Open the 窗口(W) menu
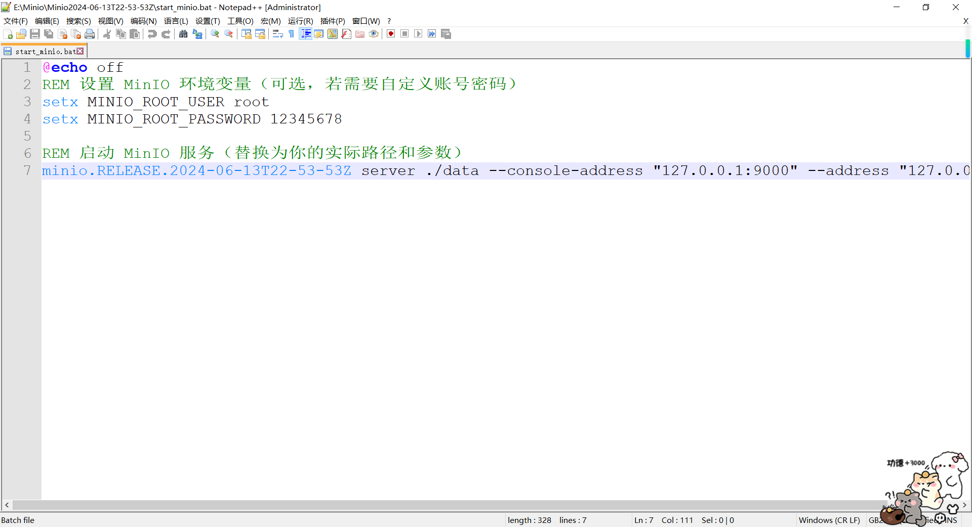Screen dimensions: 972x527 [x=366, y=21]
